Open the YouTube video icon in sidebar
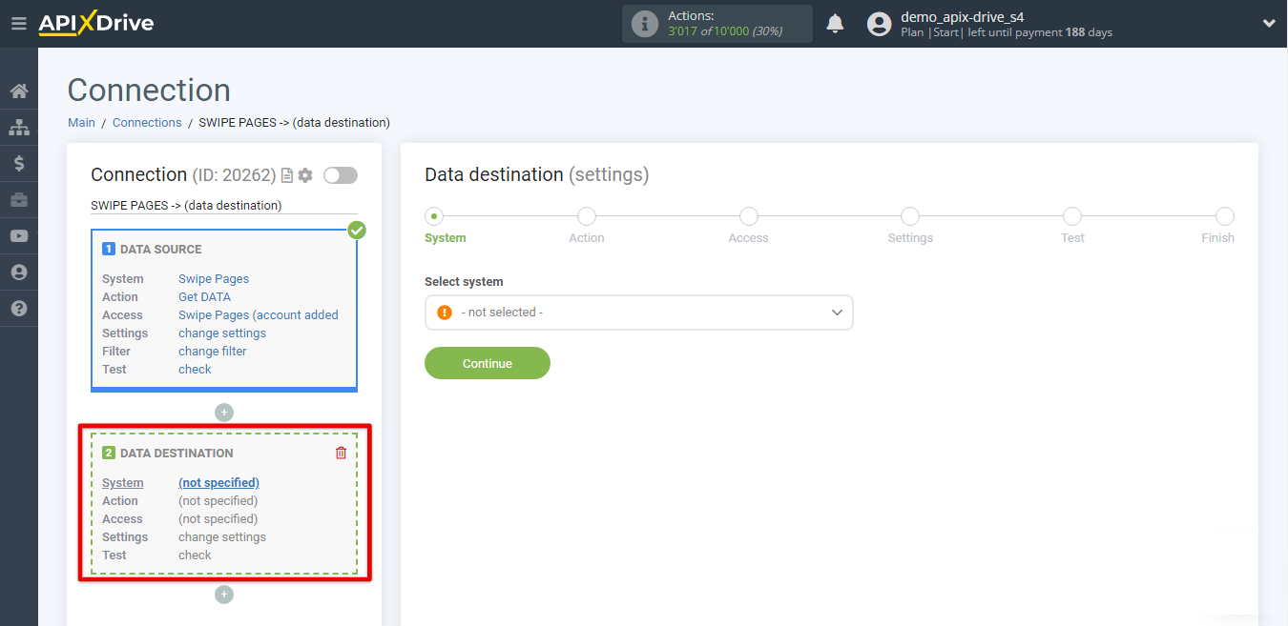Viewport: 1288px width, 626px height. pyautogui.click(x=19, y=236)
